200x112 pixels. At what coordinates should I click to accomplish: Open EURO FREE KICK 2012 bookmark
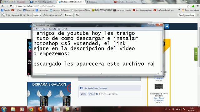pos(102,10)
